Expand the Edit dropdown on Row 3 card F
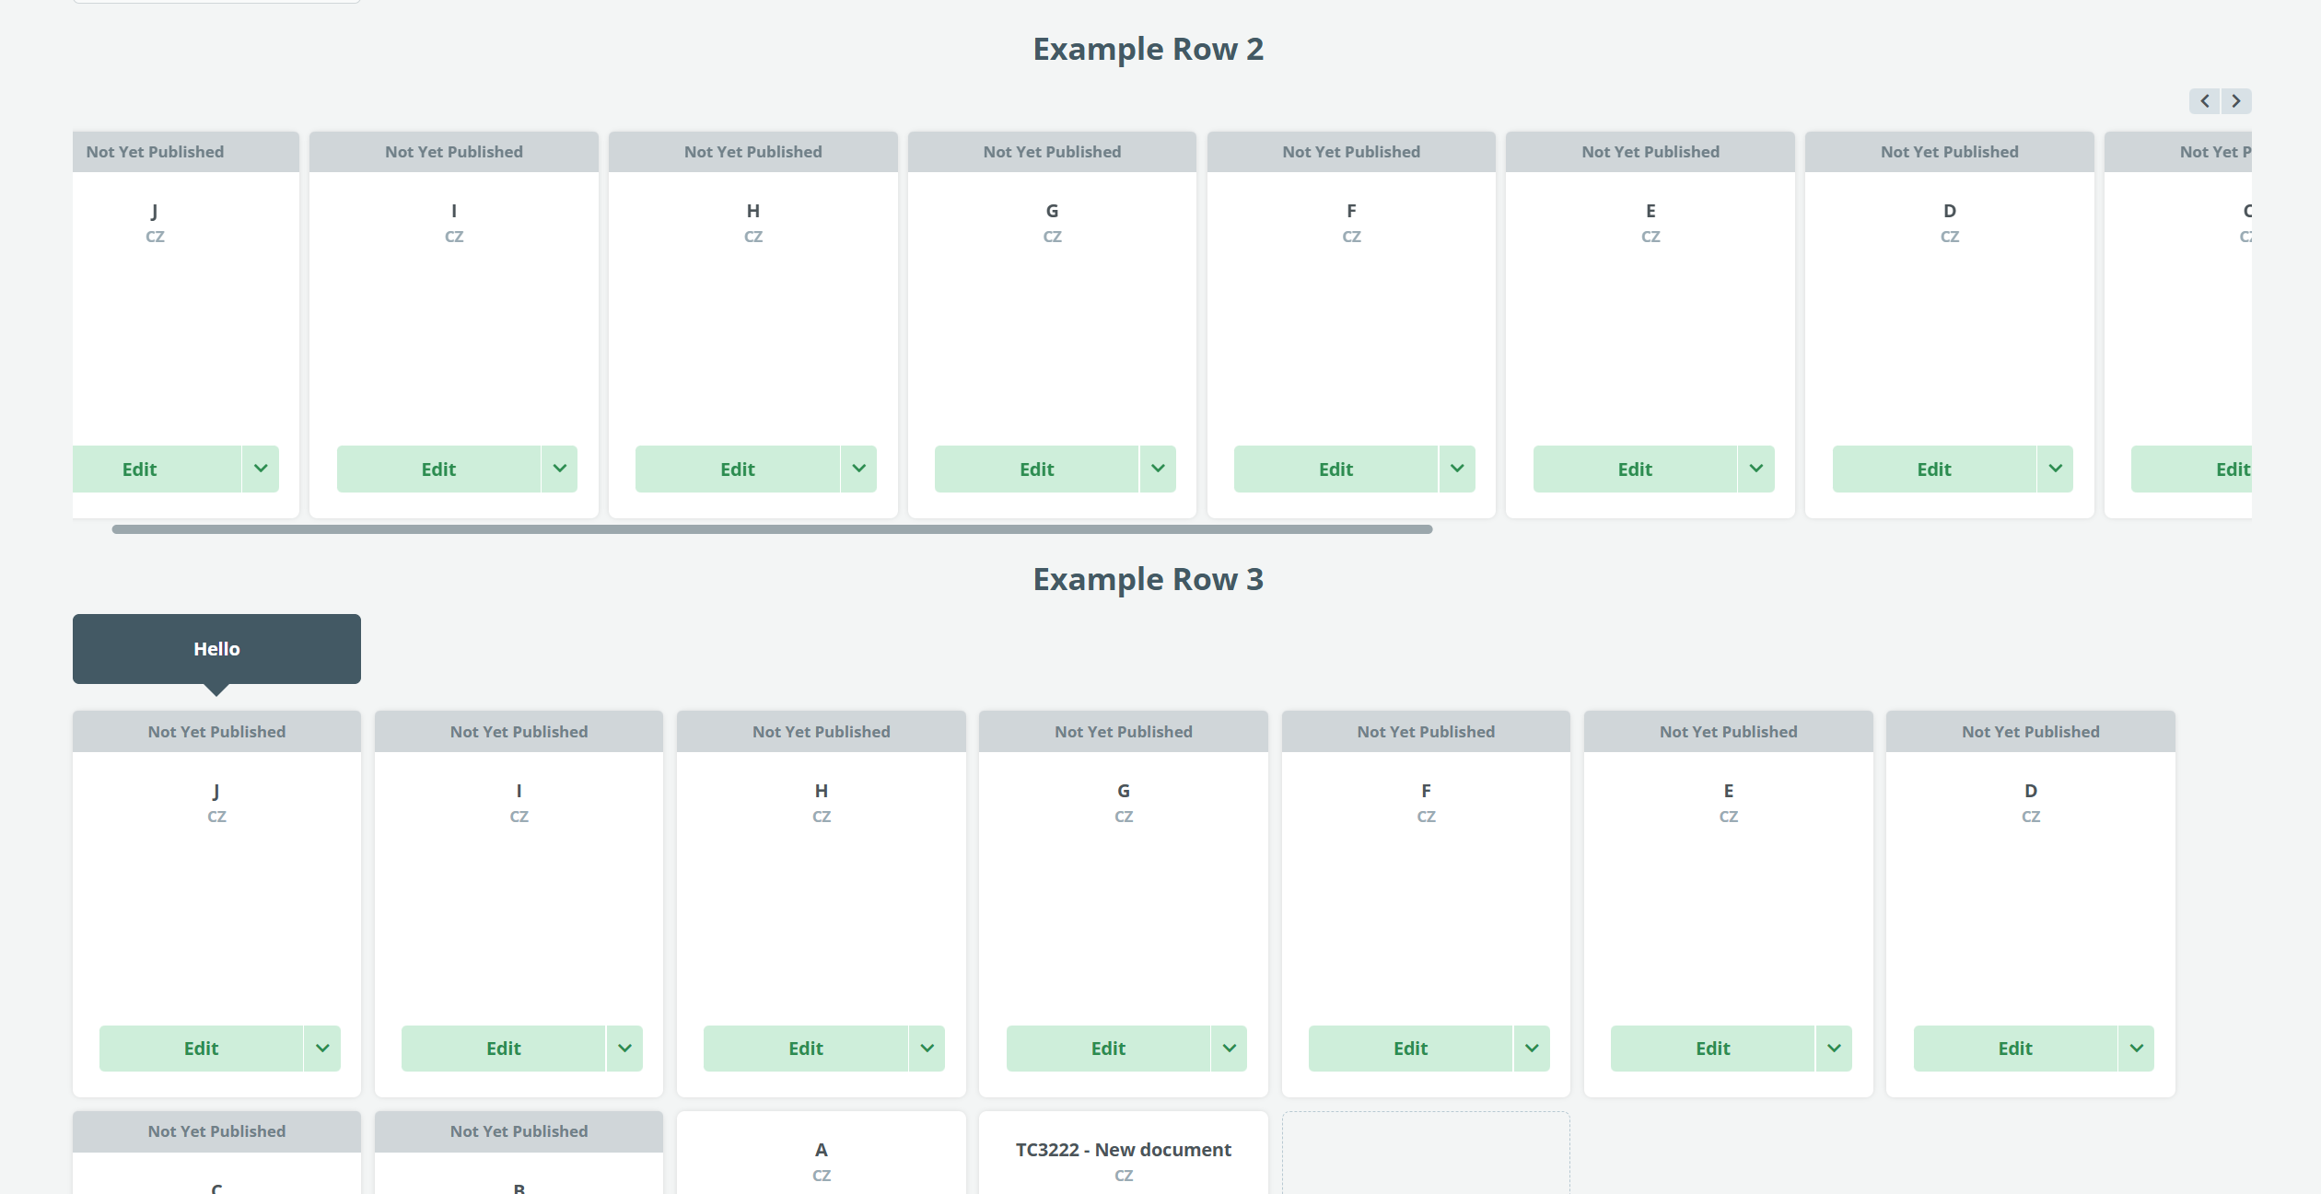2321x1194 pixels. point(1532,1049)
